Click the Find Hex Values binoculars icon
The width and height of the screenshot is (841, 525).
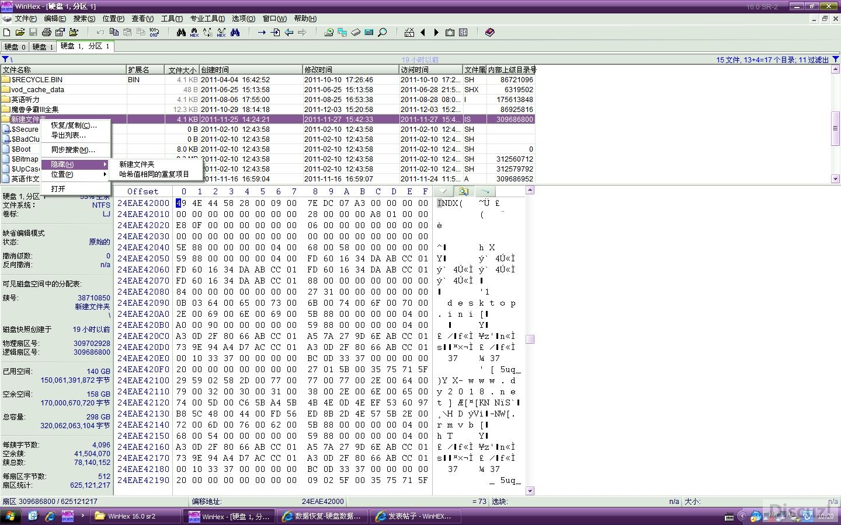tap(194, 33)
